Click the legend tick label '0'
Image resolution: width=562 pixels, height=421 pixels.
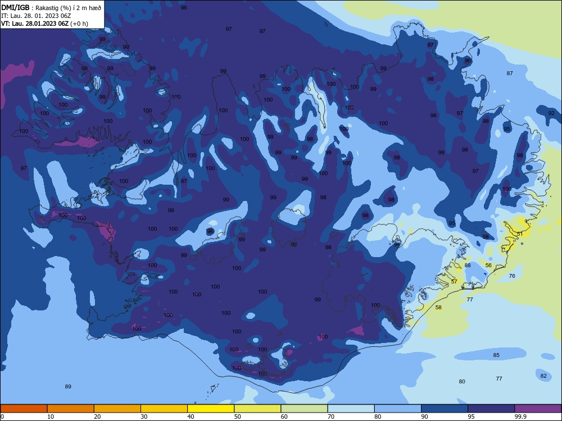(2, 417)
